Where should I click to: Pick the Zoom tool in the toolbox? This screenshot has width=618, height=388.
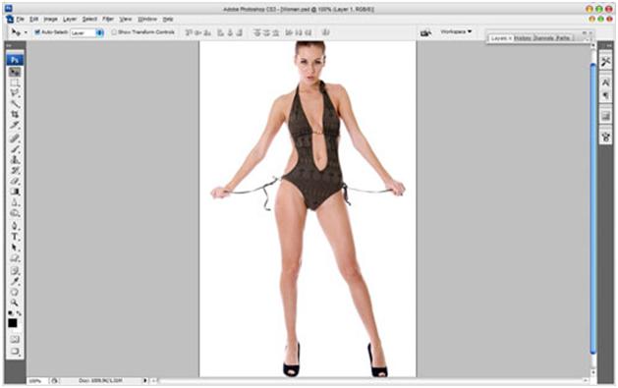(15, 303)
